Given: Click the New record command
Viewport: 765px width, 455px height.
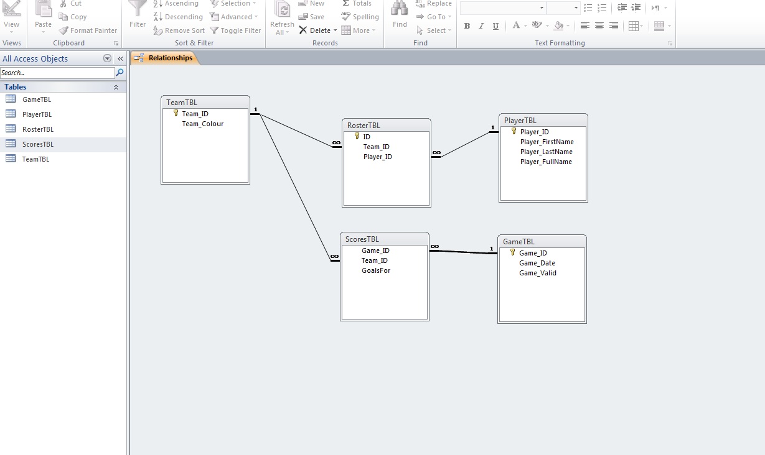Looking at the screenshot, I should point(311,4).
